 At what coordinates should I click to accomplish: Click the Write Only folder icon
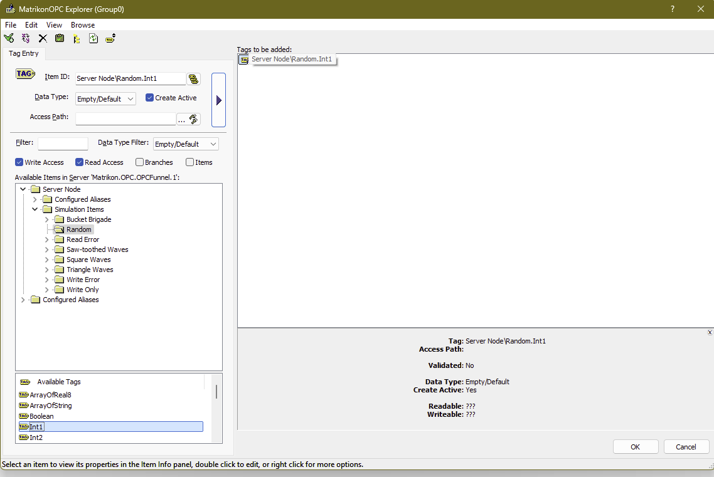59,290
